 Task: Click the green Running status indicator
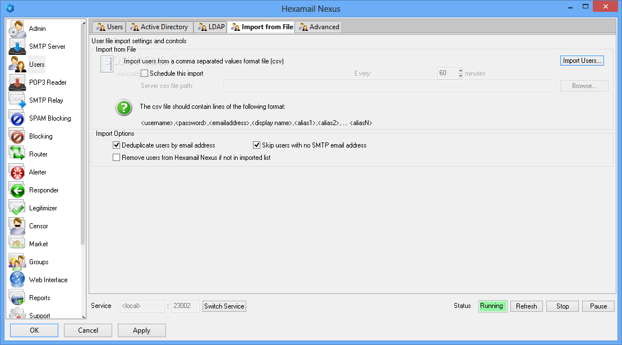(x=492, y=306)
